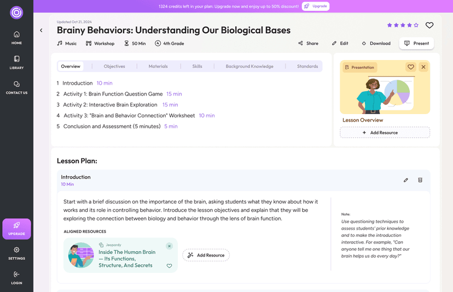Click Add Resource under Lesson Overview
Viewport: 453px width, 292px height.
tap(385, 133)
